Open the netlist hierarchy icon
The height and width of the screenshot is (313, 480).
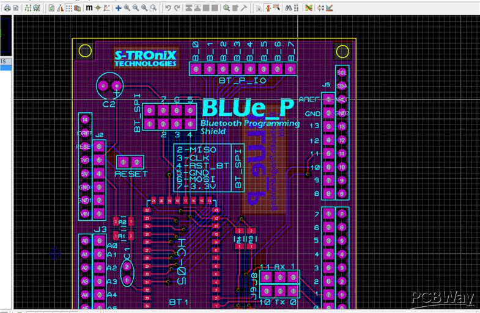pyautogui.click(x=28, y=8)
